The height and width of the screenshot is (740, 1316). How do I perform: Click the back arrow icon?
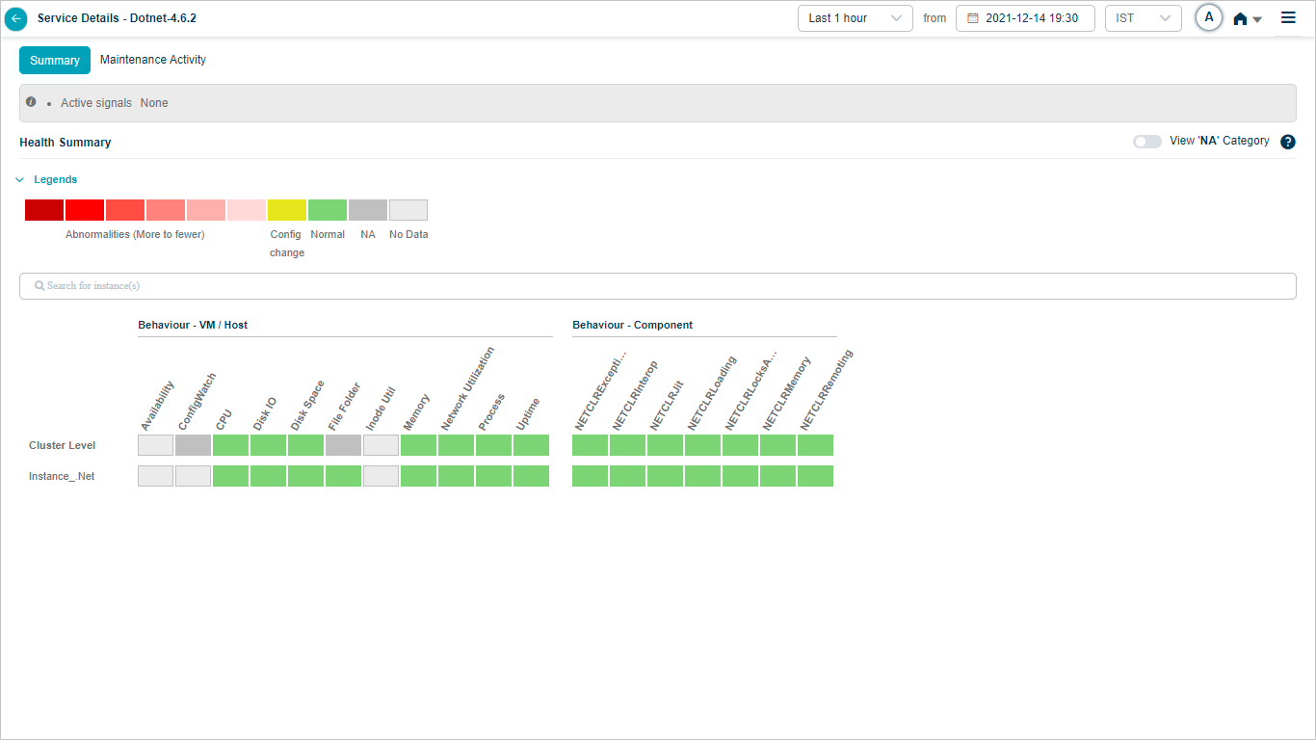(16, 18)
